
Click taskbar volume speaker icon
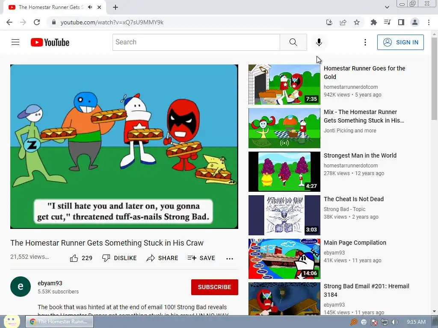(x=394, y=322)
